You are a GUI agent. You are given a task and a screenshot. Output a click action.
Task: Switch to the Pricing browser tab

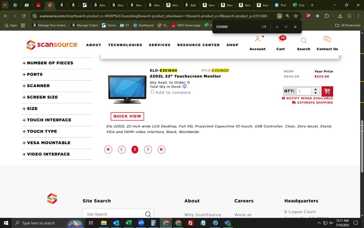(x=281, y=5)
